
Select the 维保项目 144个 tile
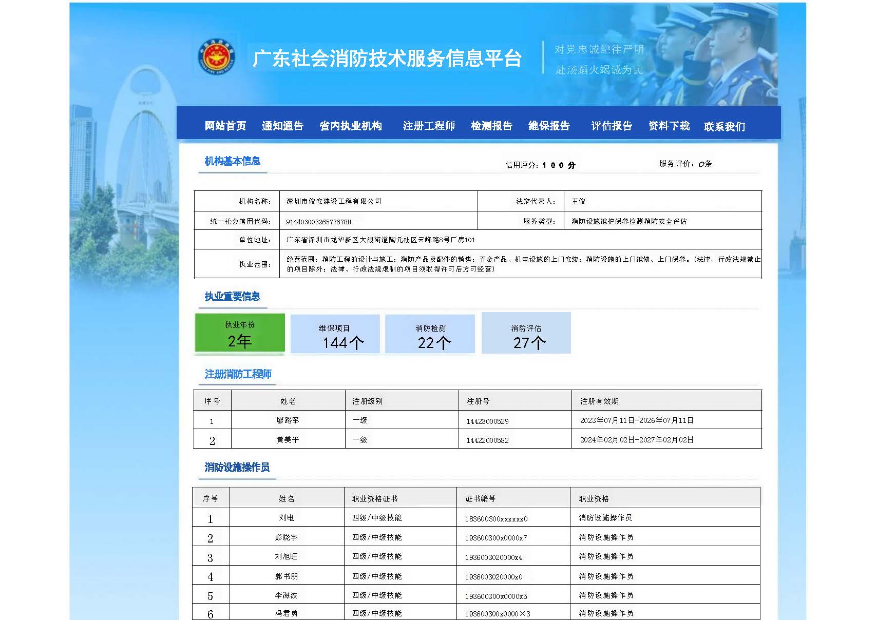335,334
